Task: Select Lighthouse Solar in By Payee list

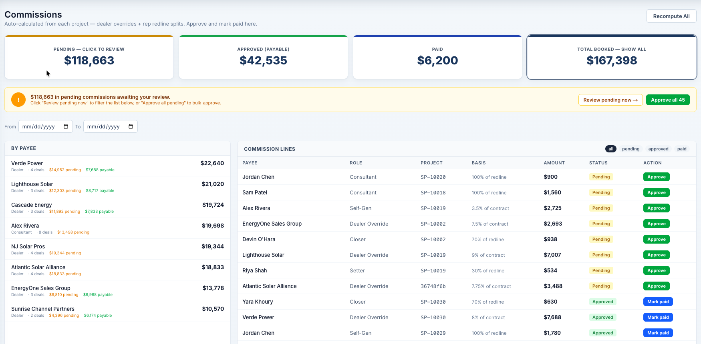Action: click(117, 187)
